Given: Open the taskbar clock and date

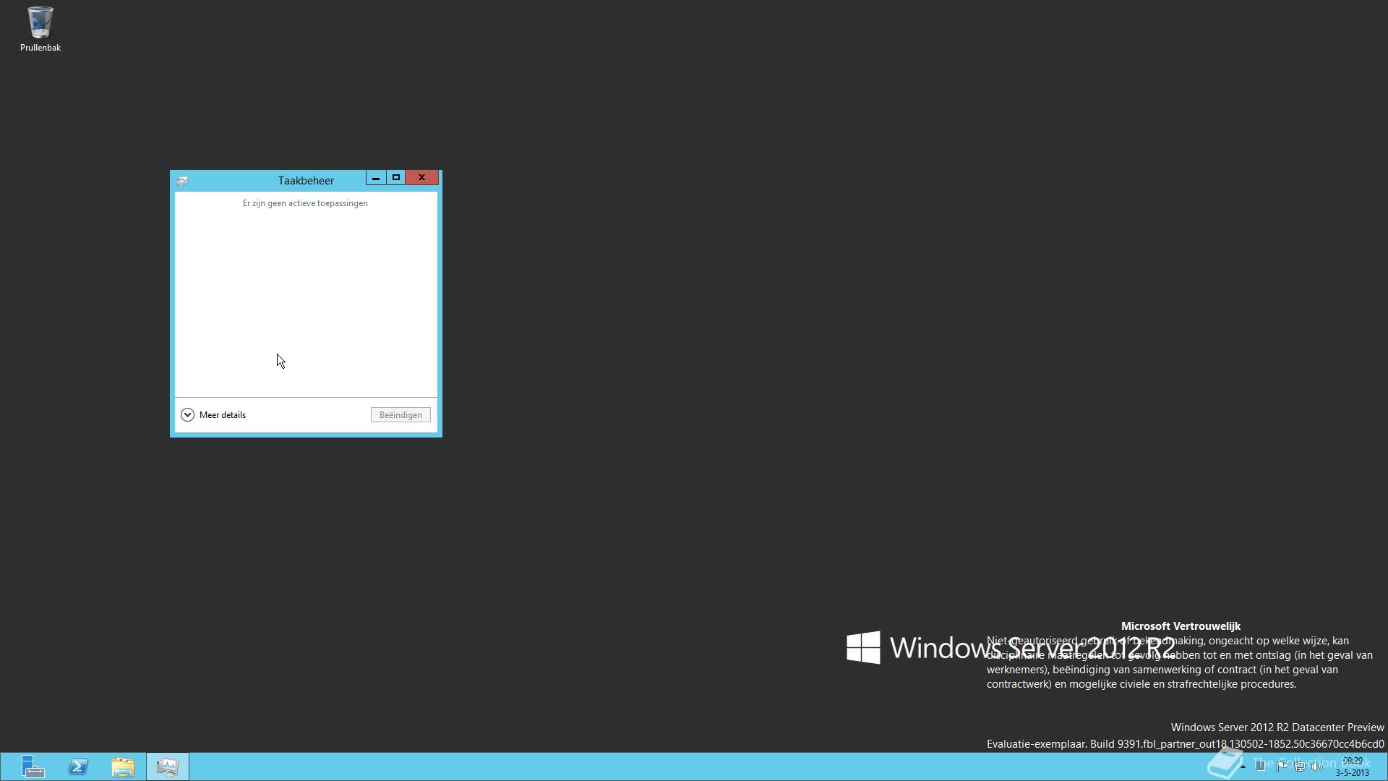Looking at the screenshot, I should coord(1352,767).
